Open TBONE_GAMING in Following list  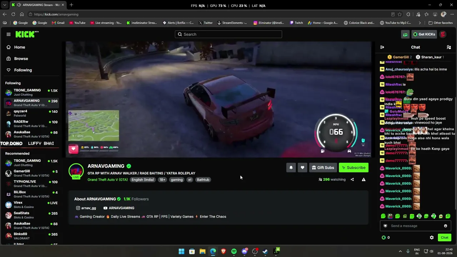(31, 92)
